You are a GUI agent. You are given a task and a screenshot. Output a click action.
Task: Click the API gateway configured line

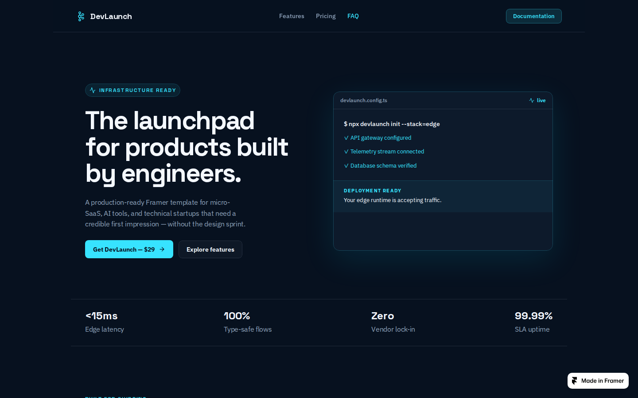tap(377, 138)
